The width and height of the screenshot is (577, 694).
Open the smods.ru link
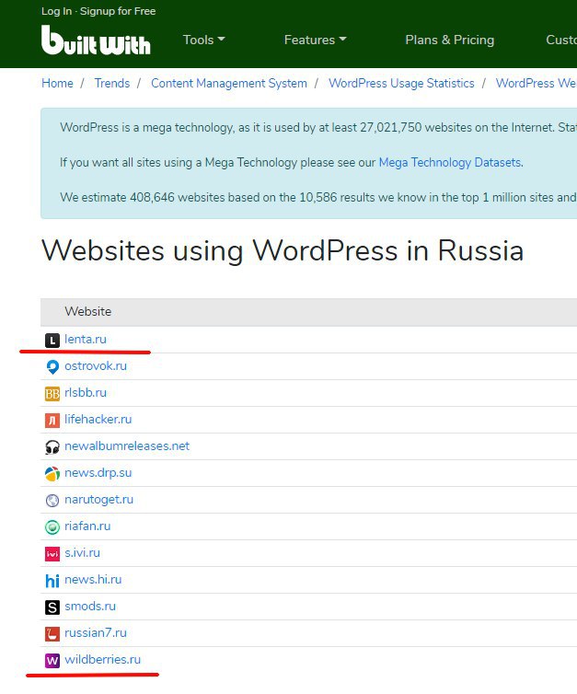point(90,606)
